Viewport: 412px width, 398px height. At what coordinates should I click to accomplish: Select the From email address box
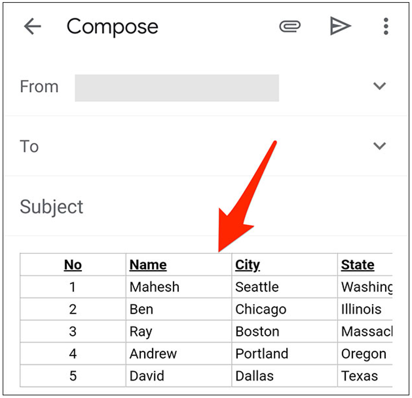tap(177, 88)
